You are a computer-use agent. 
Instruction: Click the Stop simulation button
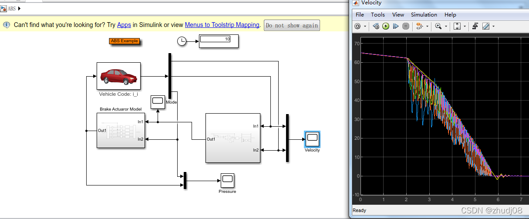(406, 26)
